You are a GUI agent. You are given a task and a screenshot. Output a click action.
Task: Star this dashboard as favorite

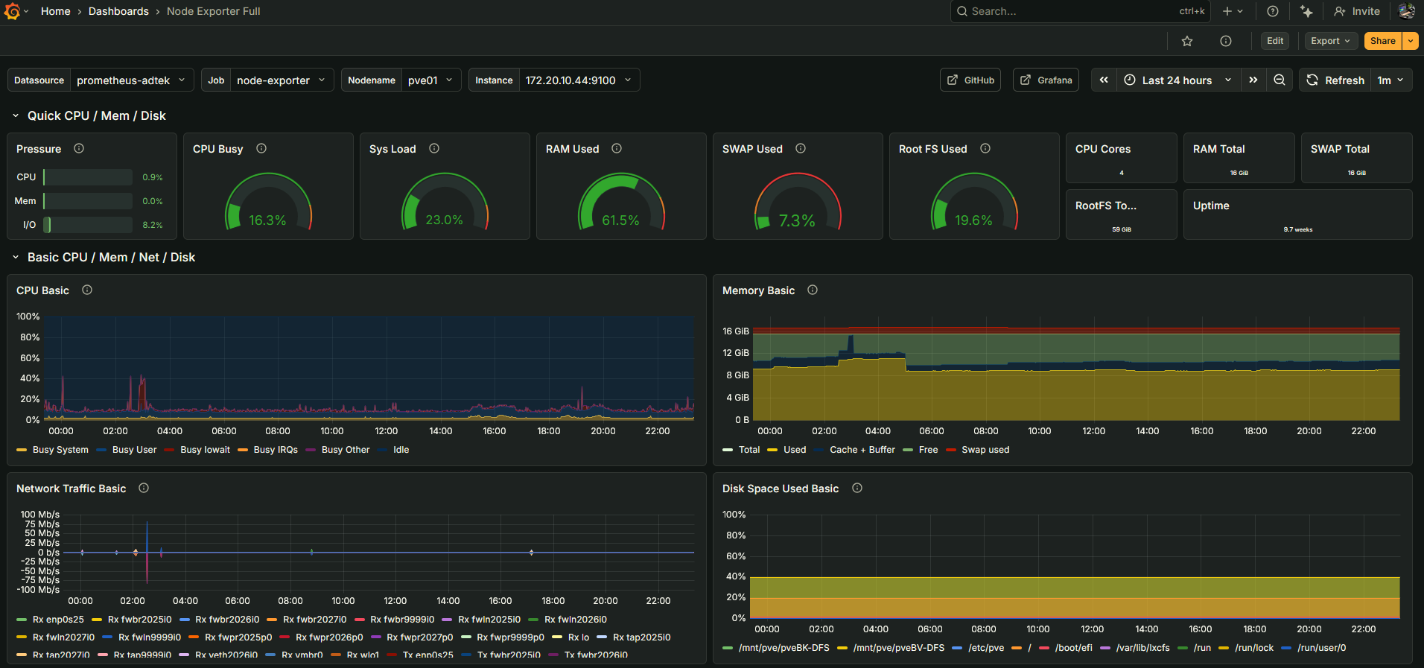[1187, 41]
